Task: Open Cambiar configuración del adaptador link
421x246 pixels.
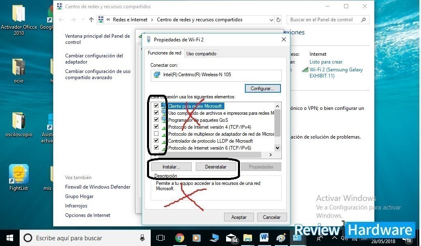Action: point(94,59)
